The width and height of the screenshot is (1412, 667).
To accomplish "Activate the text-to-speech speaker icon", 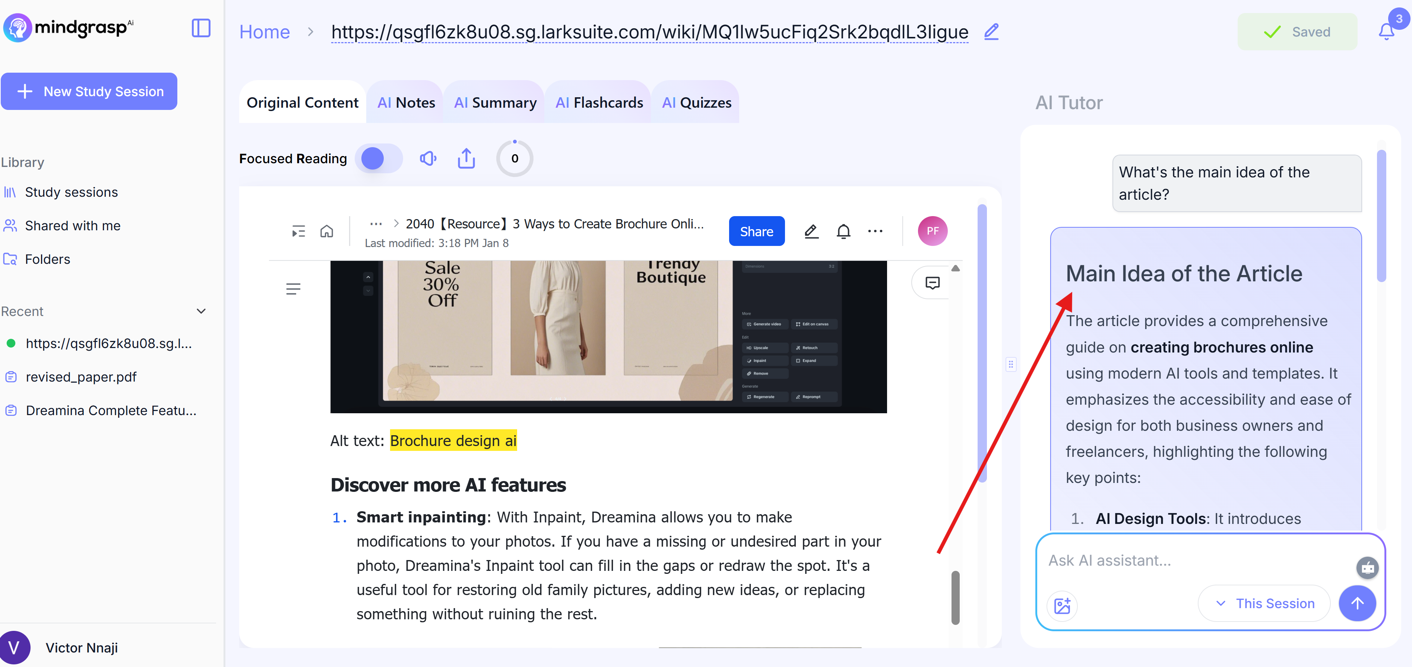I will click(428, 158).
